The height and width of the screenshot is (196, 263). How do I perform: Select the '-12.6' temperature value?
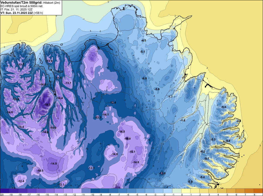[162, 173]
